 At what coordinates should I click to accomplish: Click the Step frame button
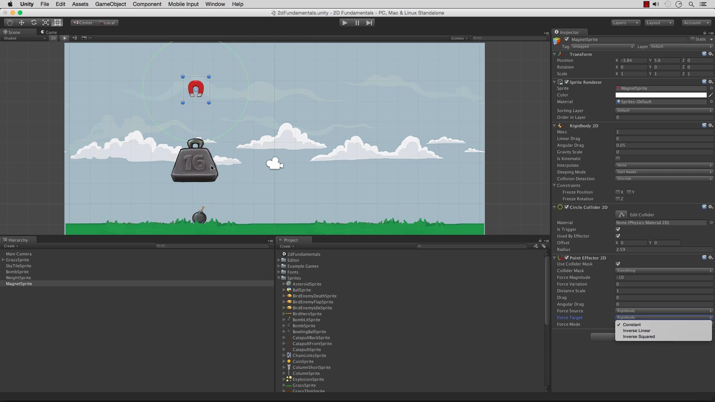coord(369,23)
